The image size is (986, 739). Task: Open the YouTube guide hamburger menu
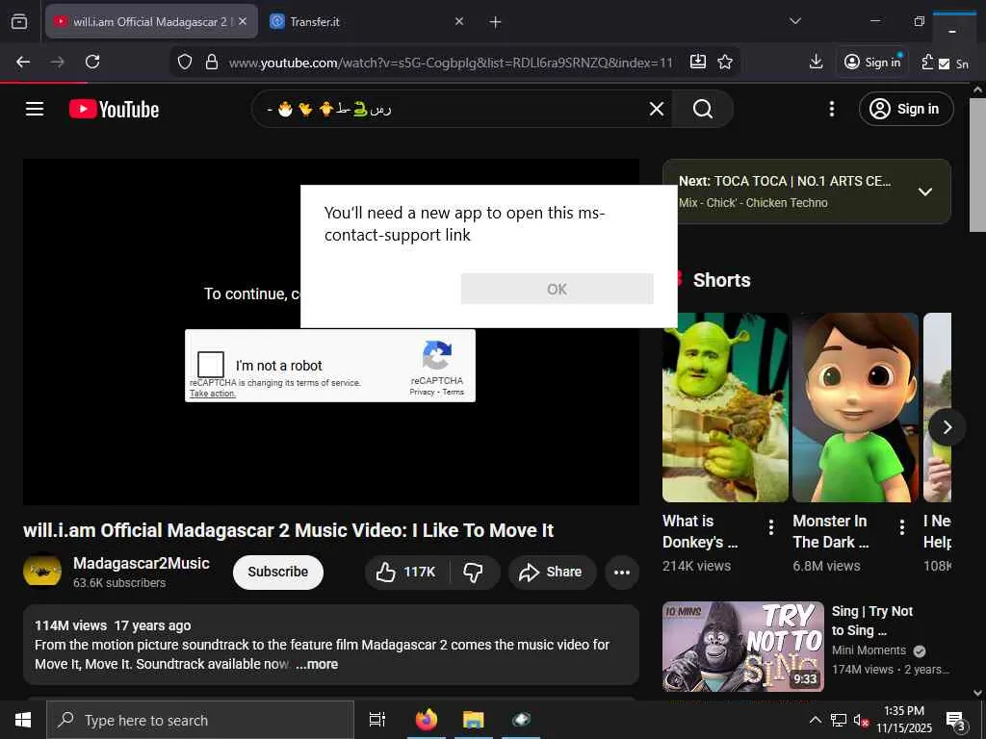[x=35, y=109]
